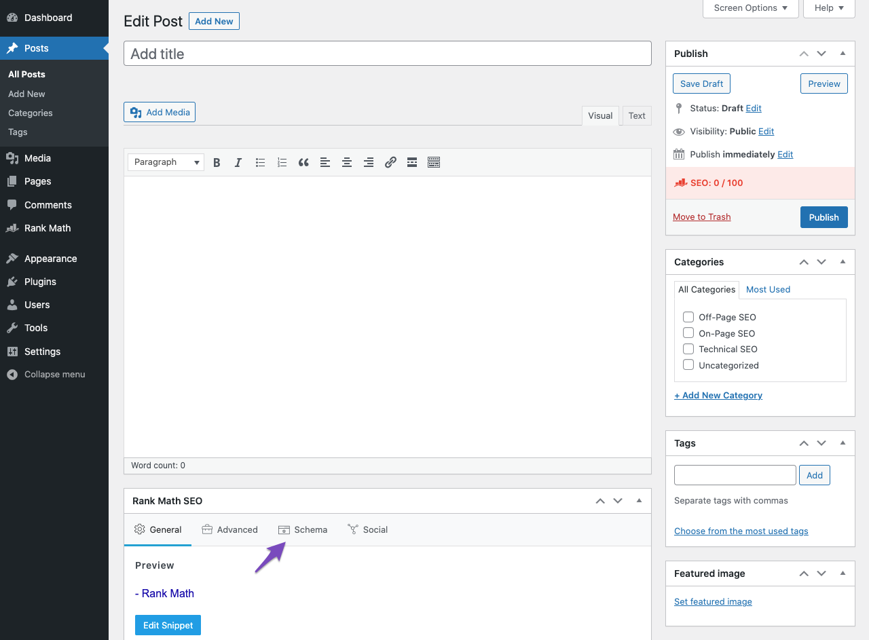Align text center
The height and width of the screenshot is (640, 869).
click(347, 162)
